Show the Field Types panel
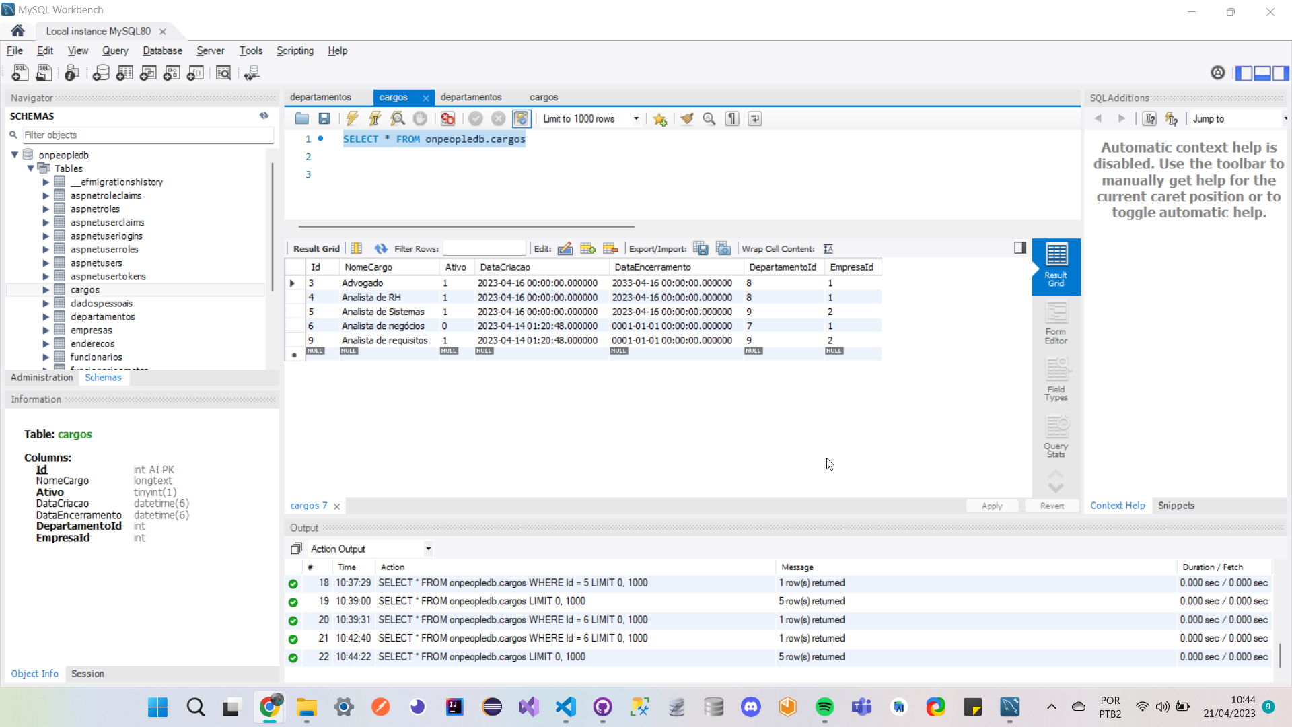The width and height of the screenshot is (1292, 727). [1056, 380]
